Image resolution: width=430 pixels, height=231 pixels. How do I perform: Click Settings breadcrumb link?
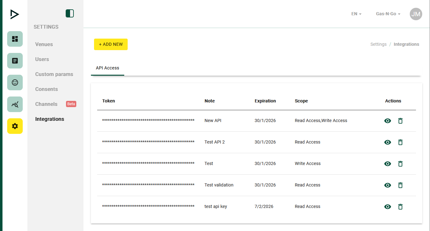pos(378,44)
